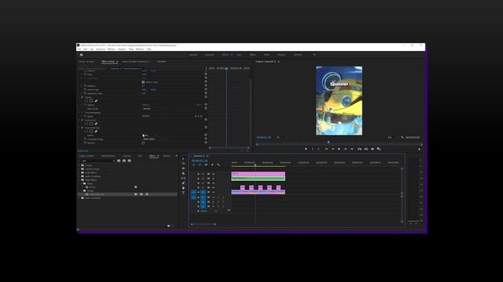
Task: Toggle Snap in the timeline
Action: [x=200, y=165]
